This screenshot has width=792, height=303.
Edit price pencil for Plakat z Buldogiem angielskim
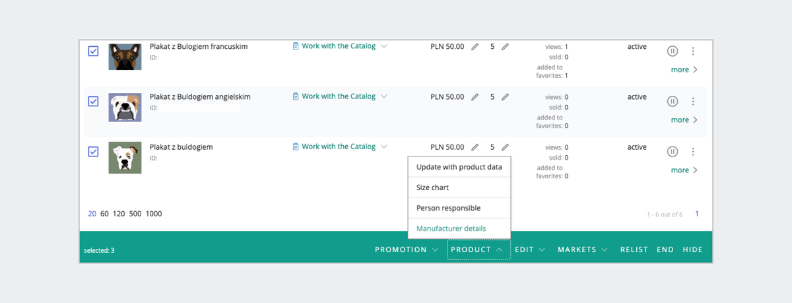pos(475,97)
